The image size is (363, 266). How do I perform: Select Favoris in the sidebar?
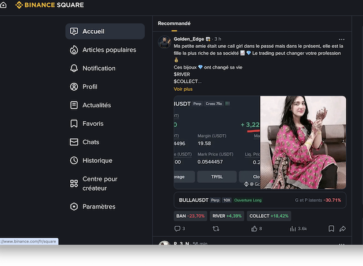[x=93, y=124]
